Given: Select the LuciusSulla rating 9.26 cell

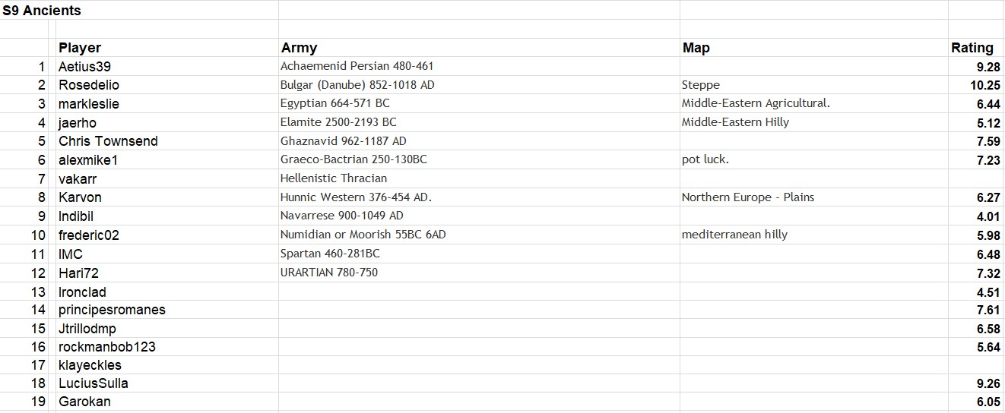Looking at the screenshot, I should [976, 384].
